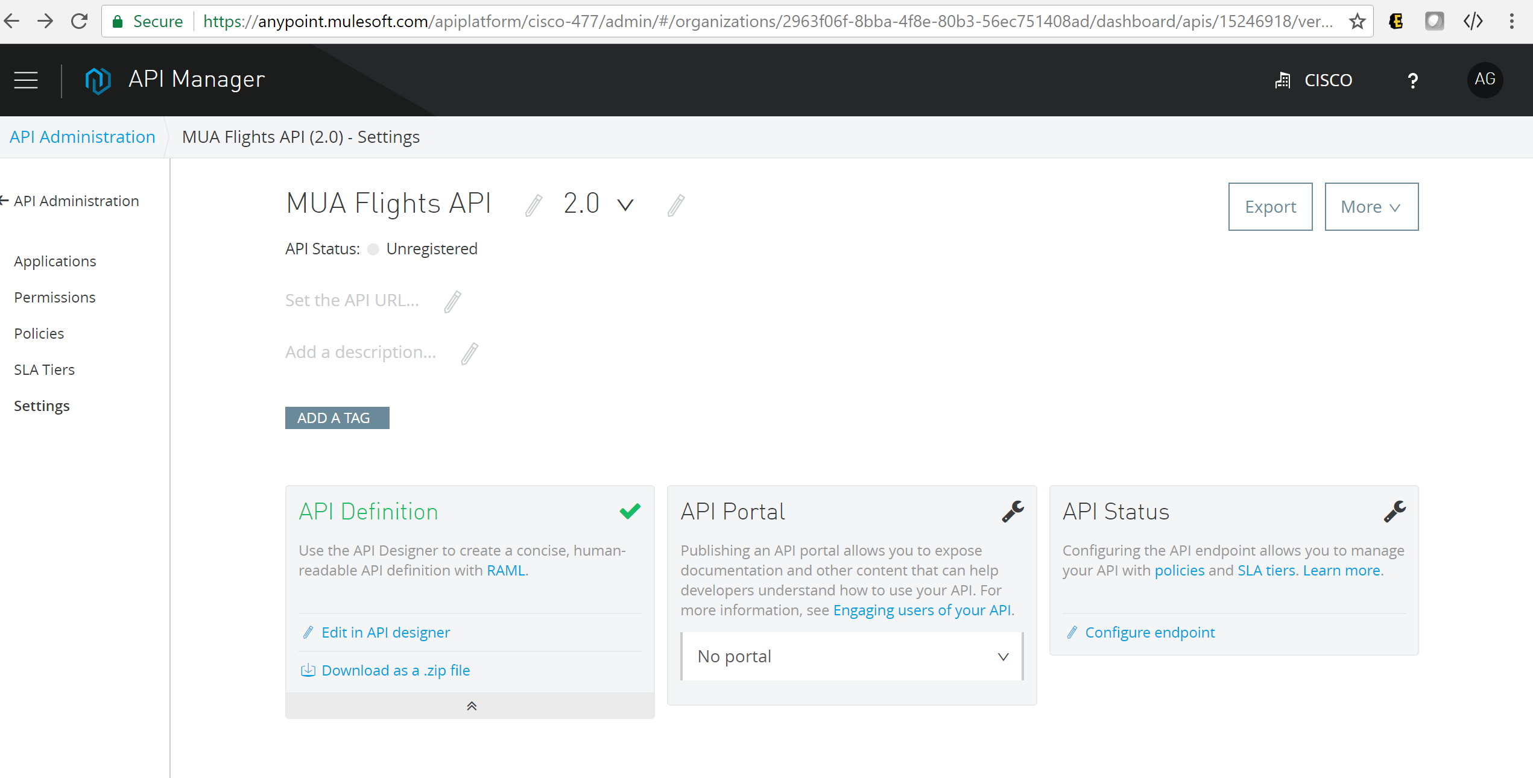This screenshot has width=1533, height=778.
Task: Click the wrench icon on API Status card
Action: coord(1394,512)
